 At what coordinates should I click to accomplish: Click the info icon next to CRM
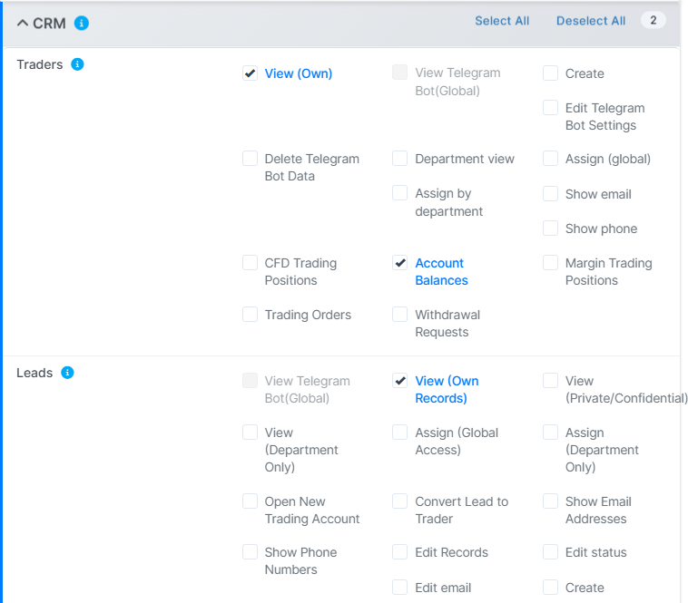point(82,24)
